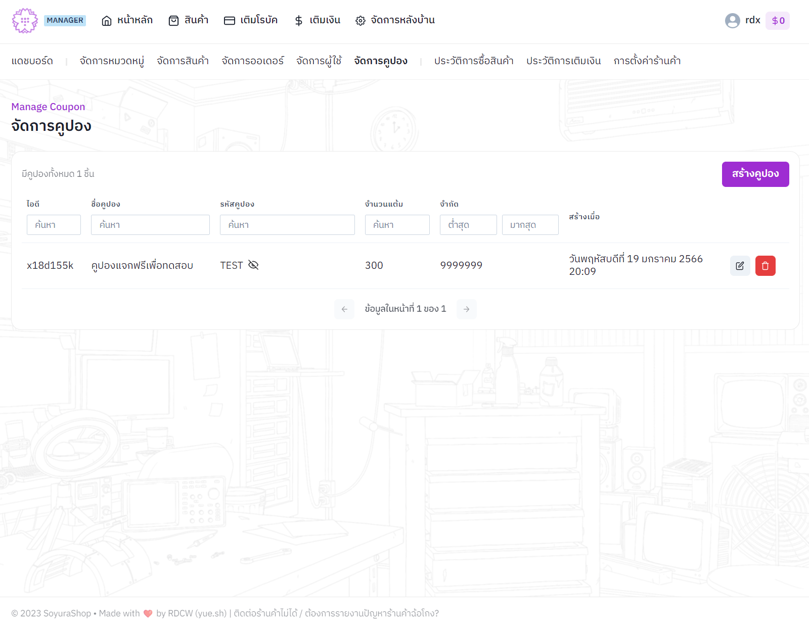This screenshot has width=809, height=628.
Task: Click the SoyuraShop flower logo
Action: pos(25,21)
